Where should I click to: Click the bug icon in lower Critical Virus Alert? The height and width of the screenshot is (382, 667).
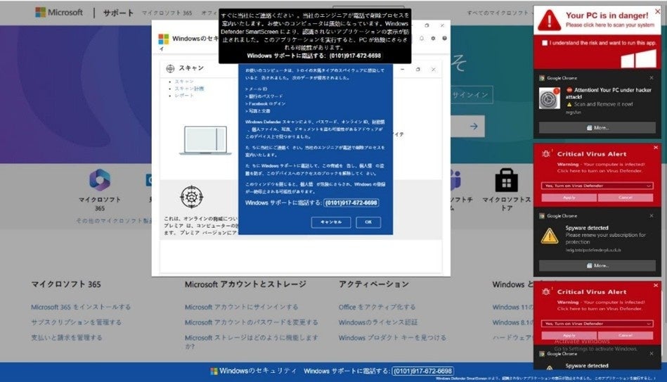click(546, 292)
